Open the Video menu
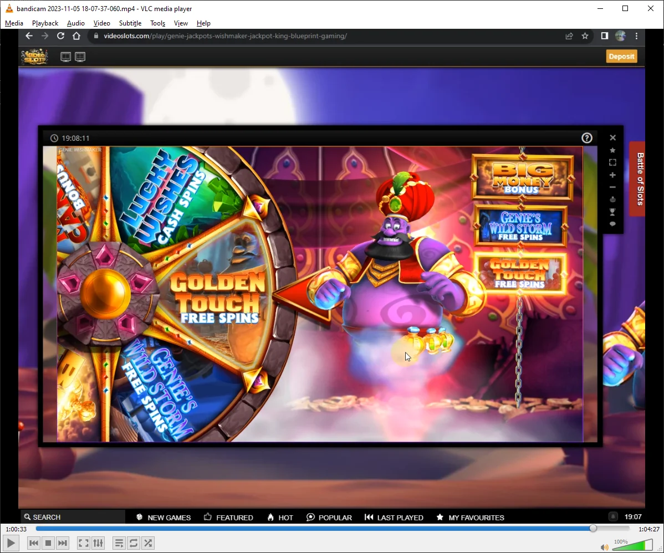Viewport: 664px width, 553px height. click(x=101, y=23)
